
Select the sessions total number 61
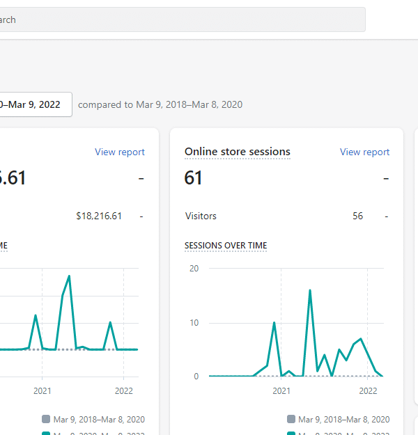point(193,178)
